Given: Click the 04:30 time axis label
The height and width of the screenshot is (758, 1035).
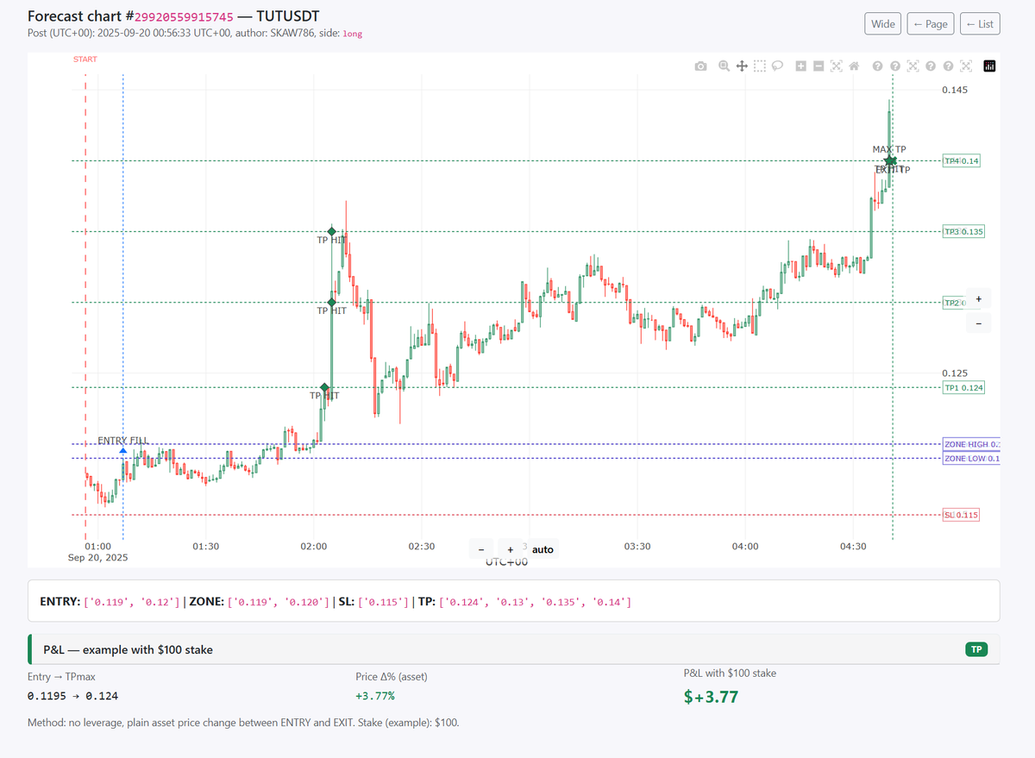Looking at the screenshot, I should [853, 546].
